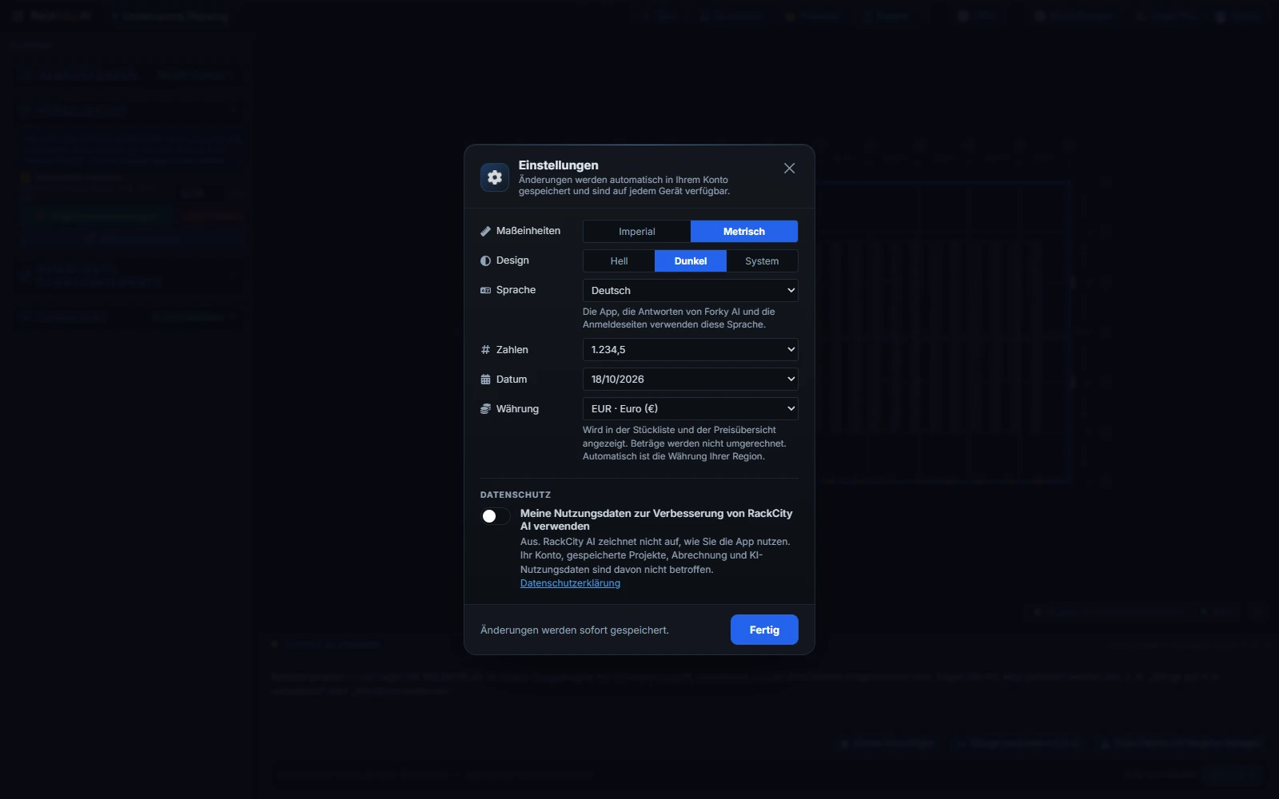
Task: Click the hash icon next to Zahlen
Action: click(485, 350)
